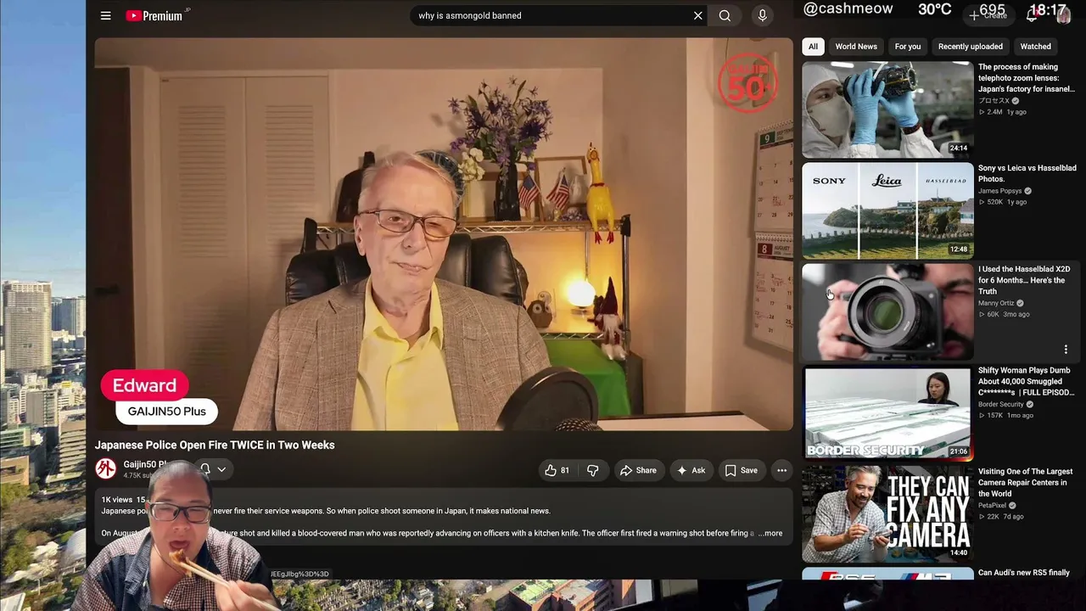The image size is (1086, 611).
Task: Save video to a playlist
Action: [742, 470]
